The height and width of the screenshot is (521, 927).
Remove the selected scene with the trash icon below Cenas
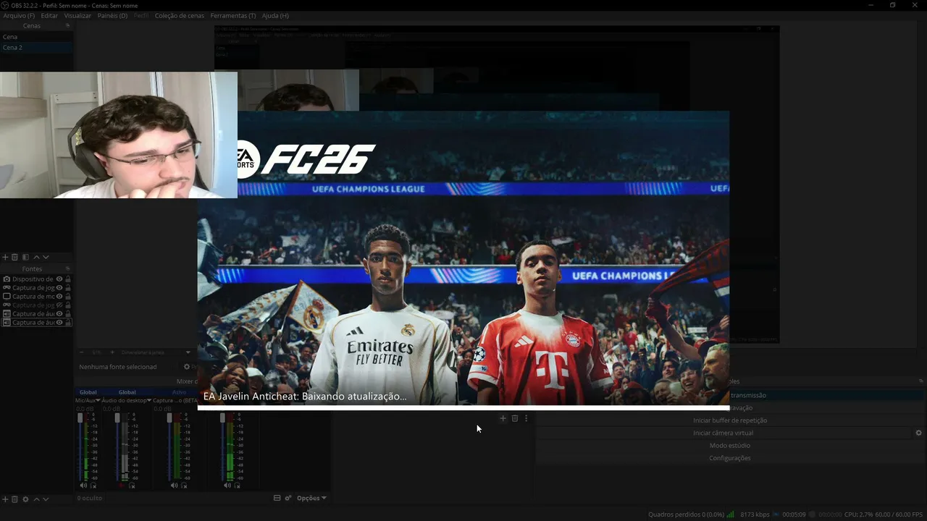tap(14, 257)
